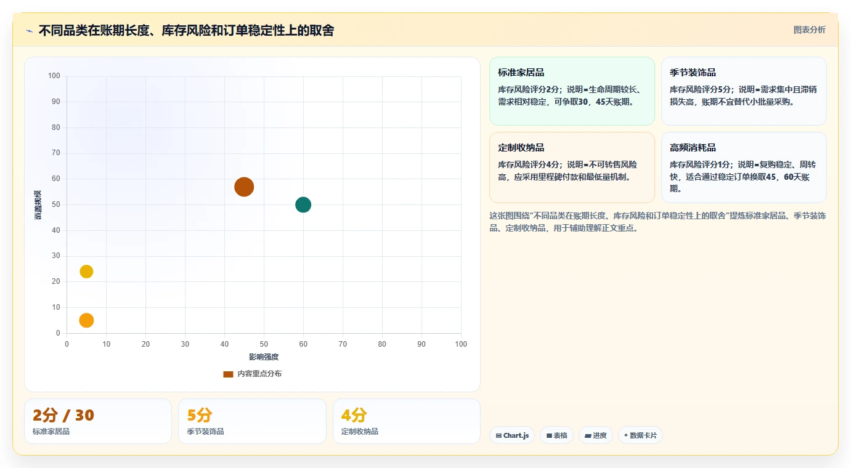Screen dimensions: 851x468
Task: Click the summary paragraph starting 这张图围绕
Action: pyautogui.click(x=658, y=222)
